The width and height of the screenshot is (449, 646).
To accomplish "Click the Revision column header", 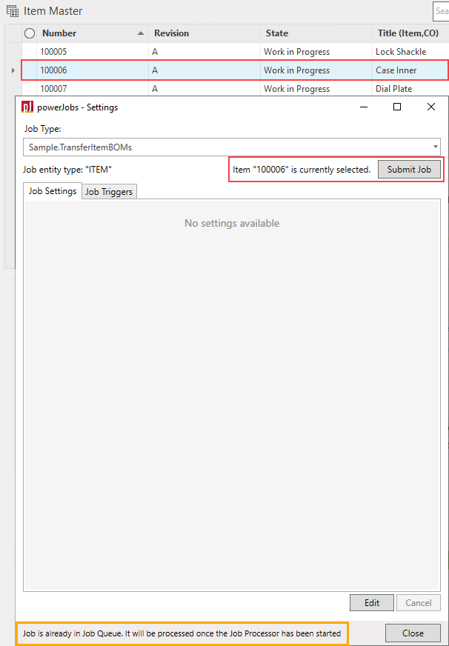I will [171, 33].
